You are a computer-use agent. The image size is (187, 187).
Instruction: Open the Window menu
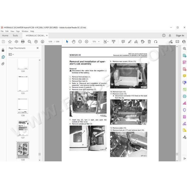(x=25, y=31)
